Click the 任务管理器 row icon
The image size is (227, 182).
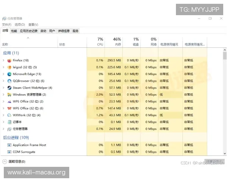coord(9,129)
